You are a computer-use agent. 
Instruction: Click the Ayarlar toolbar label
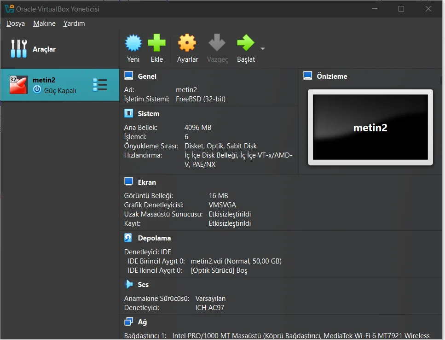click(188, 59)
